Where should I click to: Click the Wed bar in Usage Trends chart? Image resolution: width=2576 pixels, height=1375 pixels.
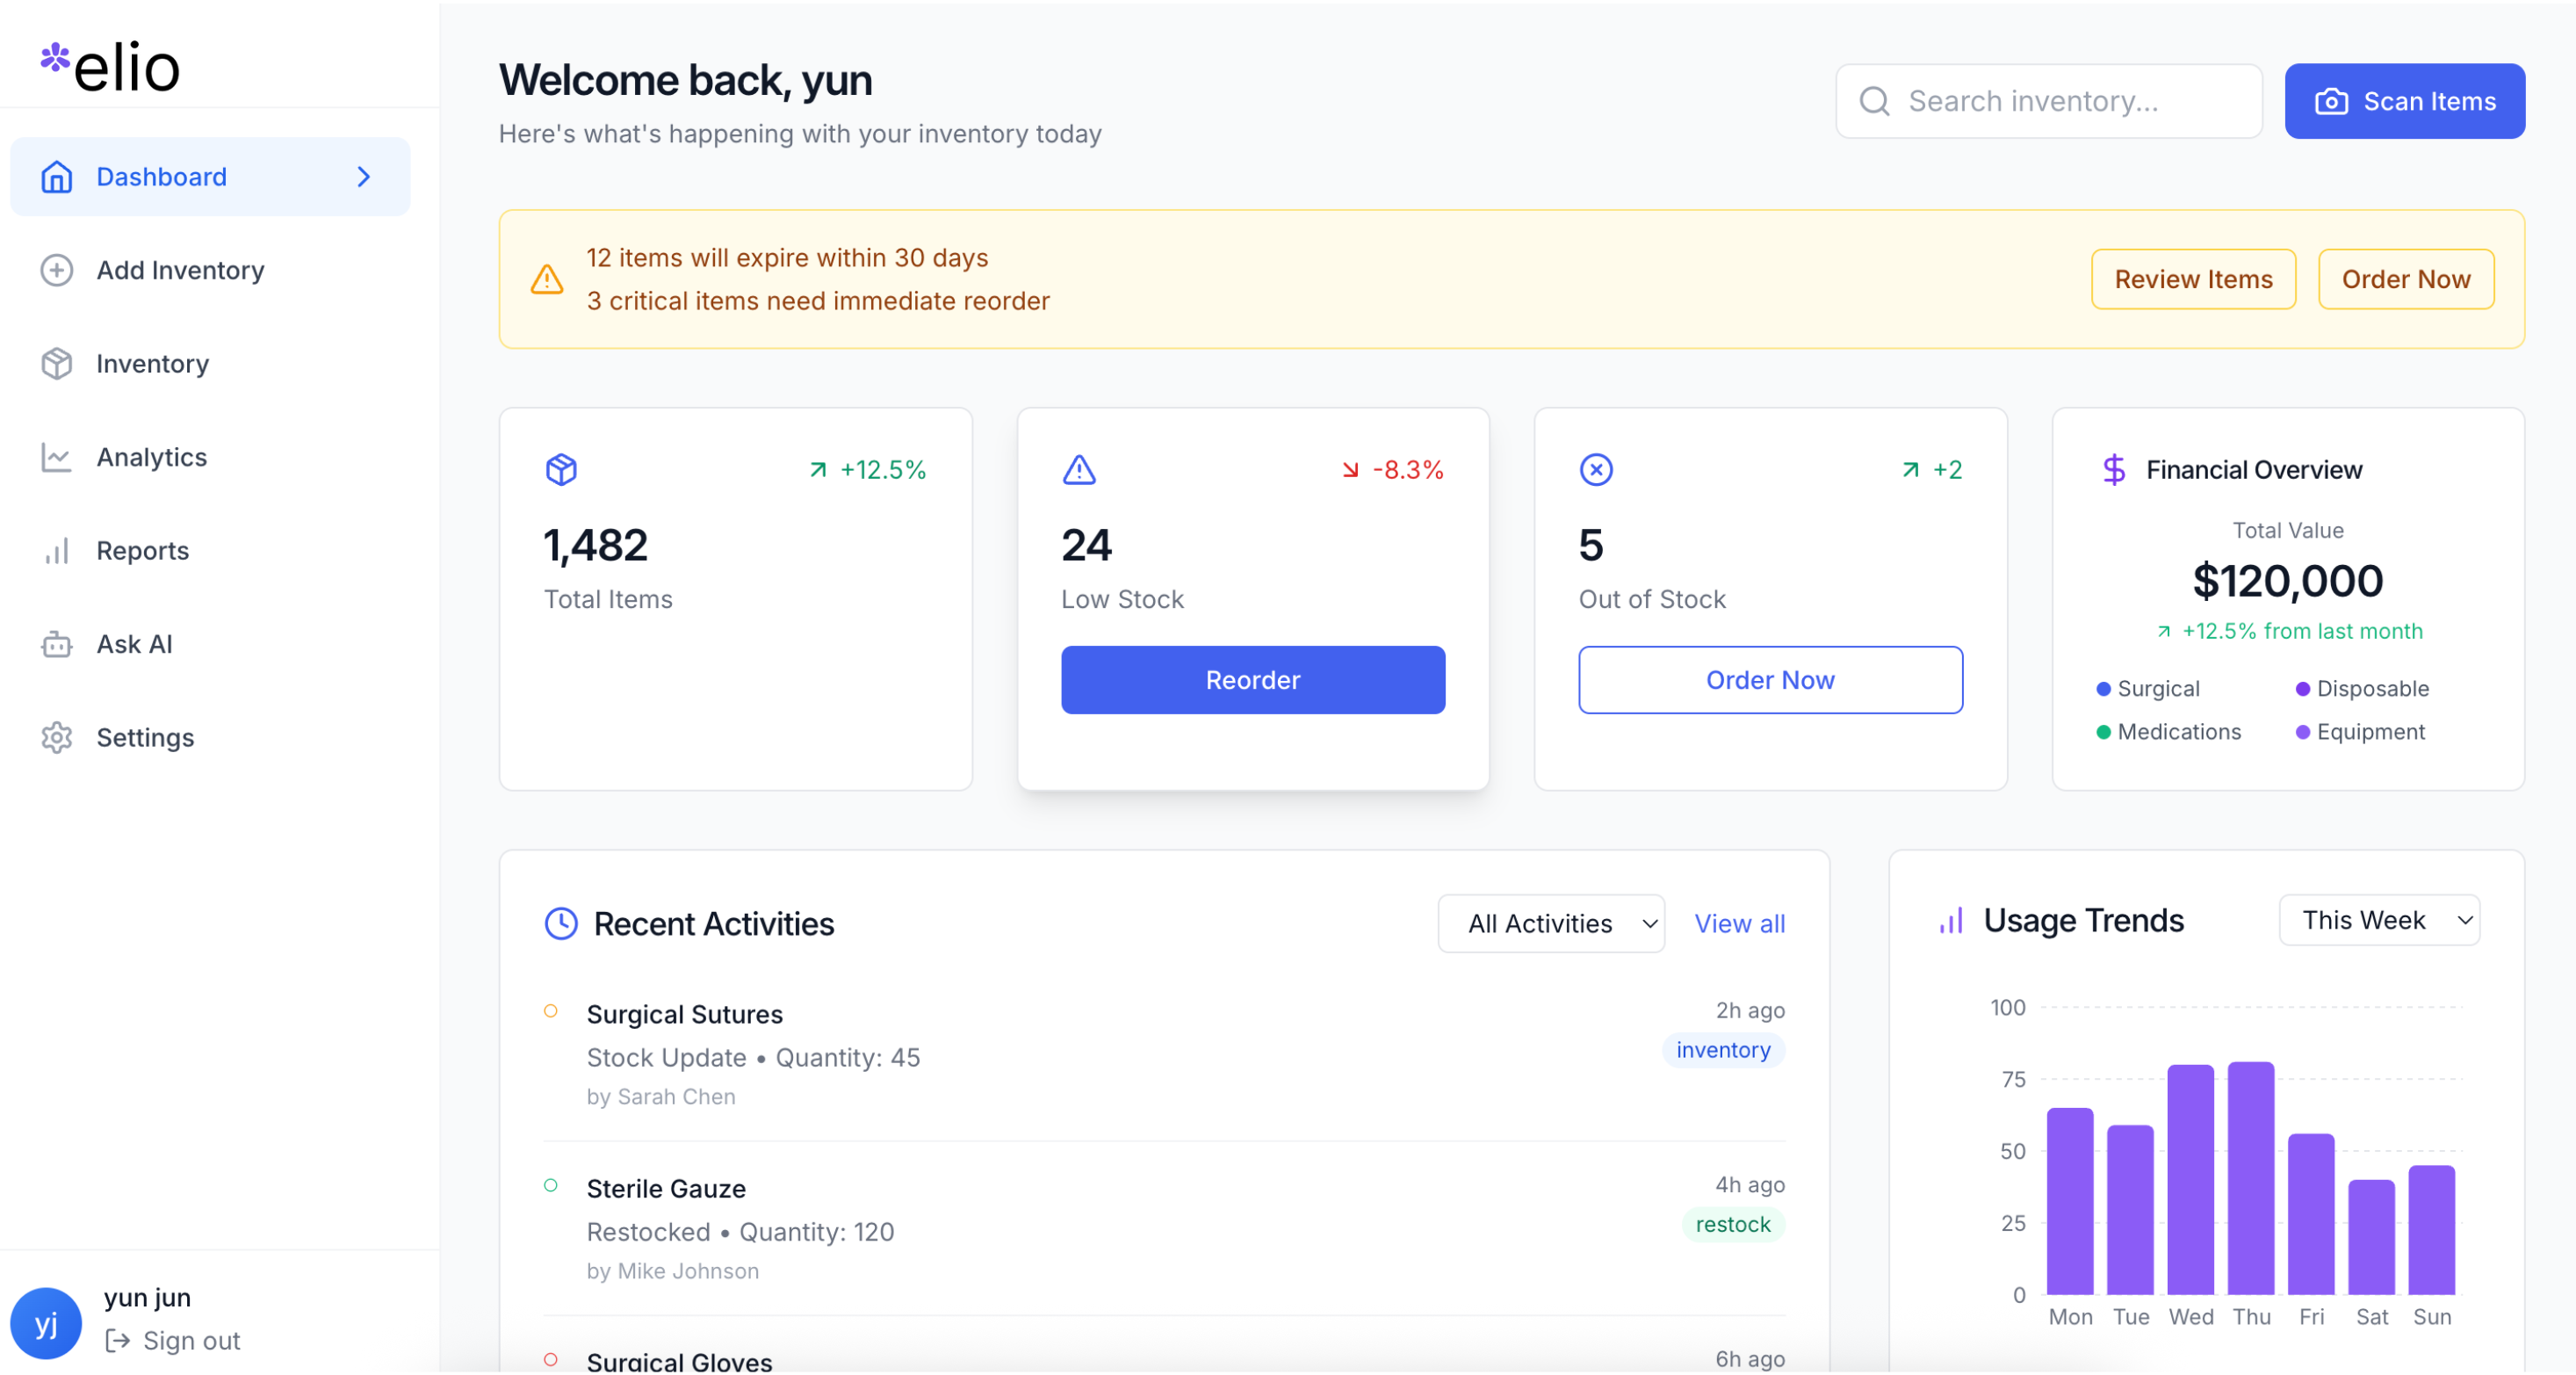pyautogui.click(x=2191, y=1180)
